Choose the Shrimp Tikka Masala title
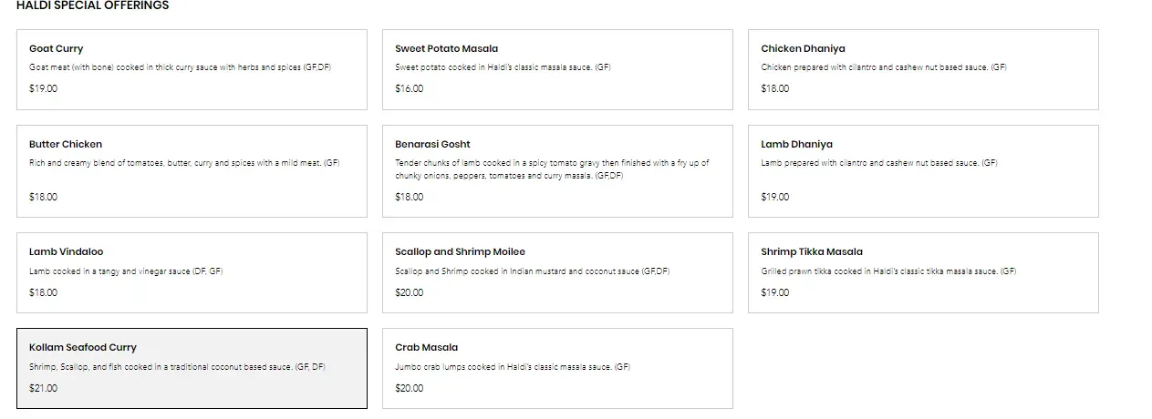Viewport: 1152px width, 419px height. coord(812,251)
